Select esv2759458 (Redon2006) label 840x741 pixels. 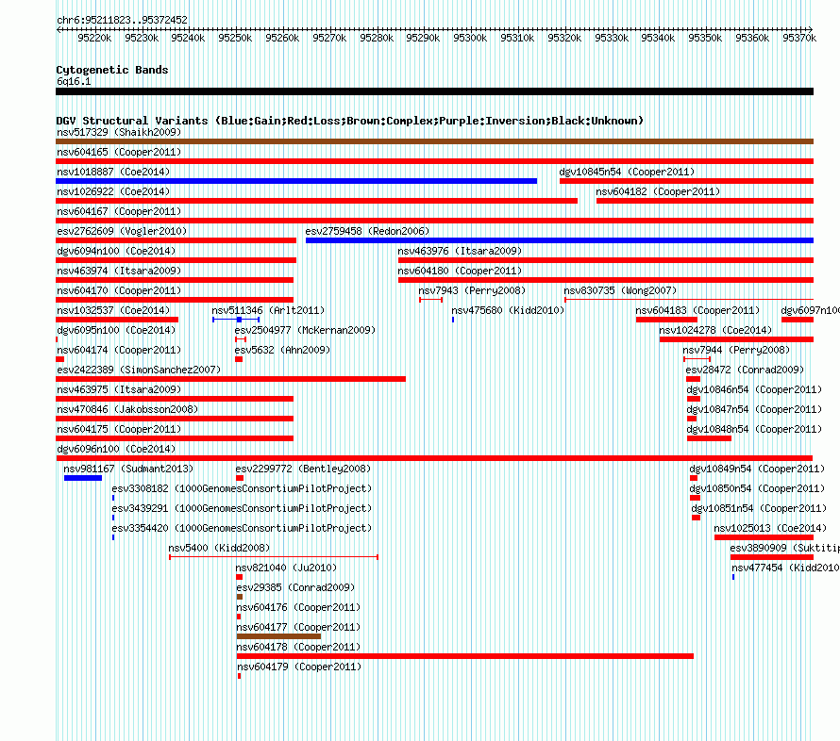[367, 231]
